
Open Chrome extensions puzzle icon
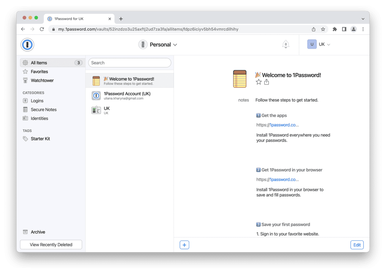335,29
